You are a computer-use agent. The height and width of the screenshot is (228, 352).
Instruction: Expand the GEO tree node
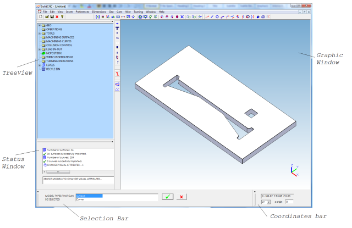pos(38,25)
